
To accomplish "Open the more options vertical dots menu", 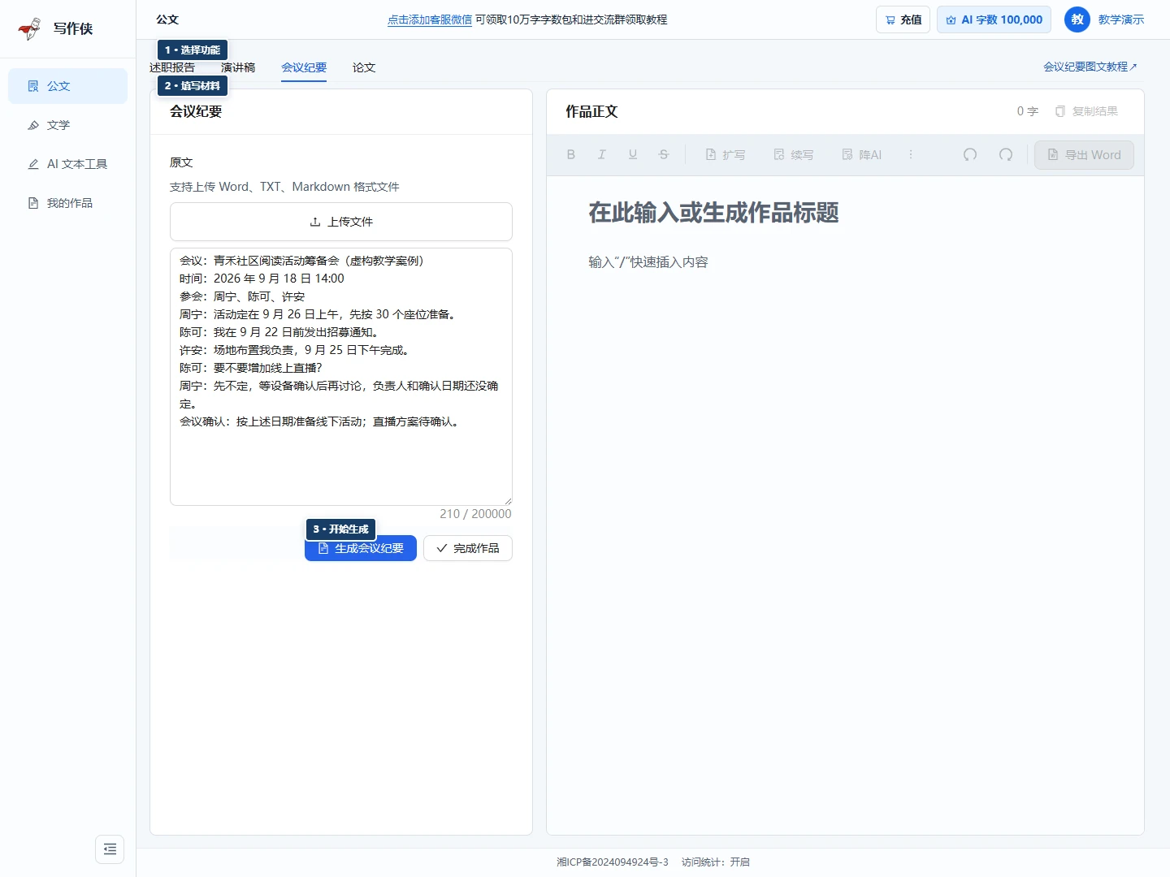I will 911,154.
